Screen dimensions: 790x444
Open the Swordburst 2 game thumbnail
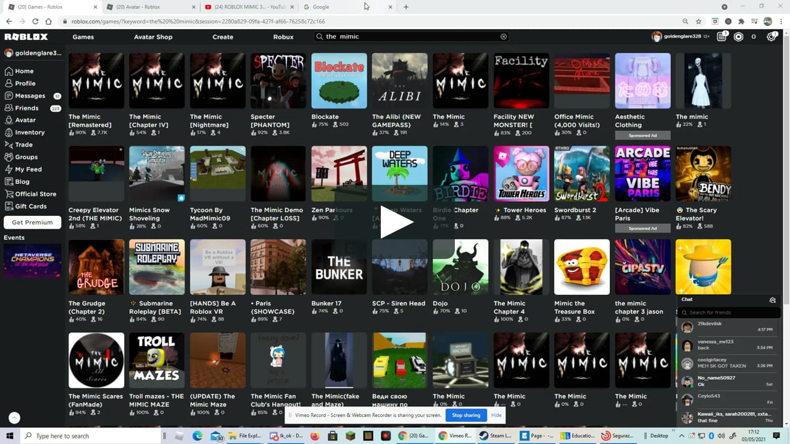[582, 174]
